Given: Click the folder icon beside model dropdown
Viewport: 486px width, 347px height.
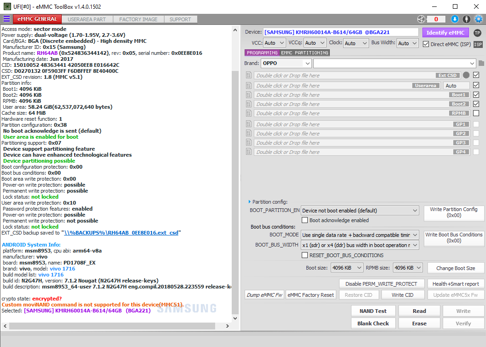Looking at the screenshot, I should pos(481,63).
